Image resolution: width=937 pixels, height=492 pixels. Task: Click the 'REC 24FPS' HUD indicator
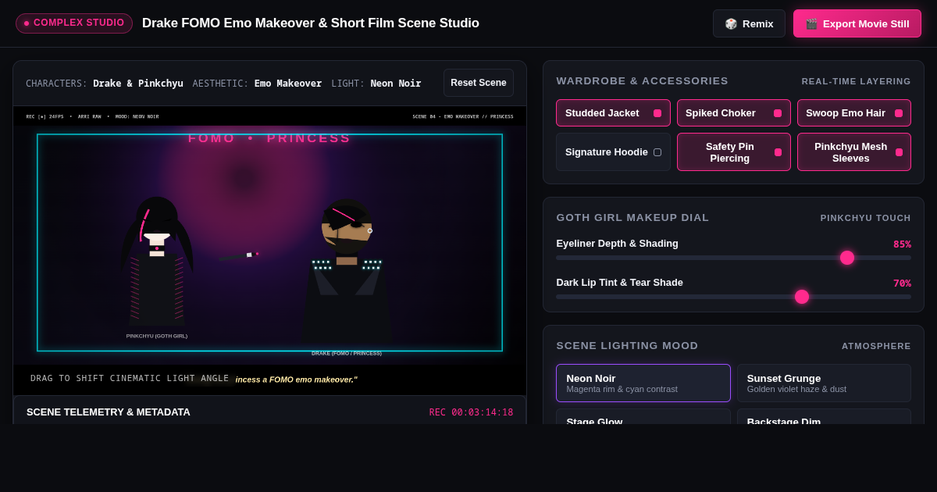[x=45, y=116]
